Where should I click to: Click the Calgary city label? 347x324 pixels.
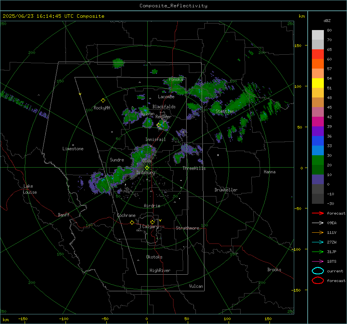(x=150, y=227)
